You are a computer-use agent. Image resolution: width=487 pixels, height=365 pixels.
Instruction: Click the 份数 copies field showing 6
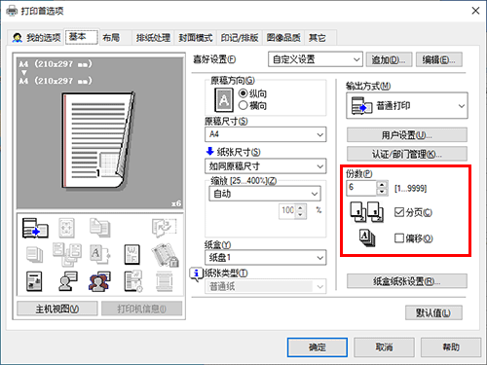point(361,188)
